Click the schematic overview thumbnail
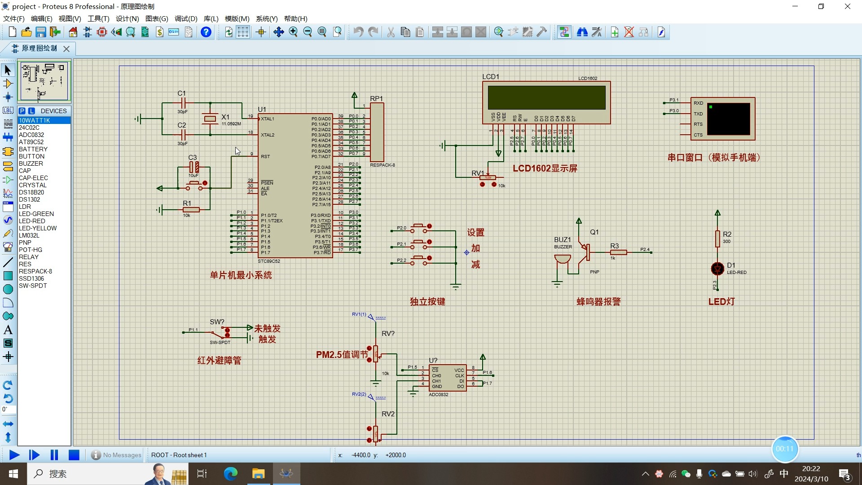Screen dimensions: 862x485 (x=44, y=82)
